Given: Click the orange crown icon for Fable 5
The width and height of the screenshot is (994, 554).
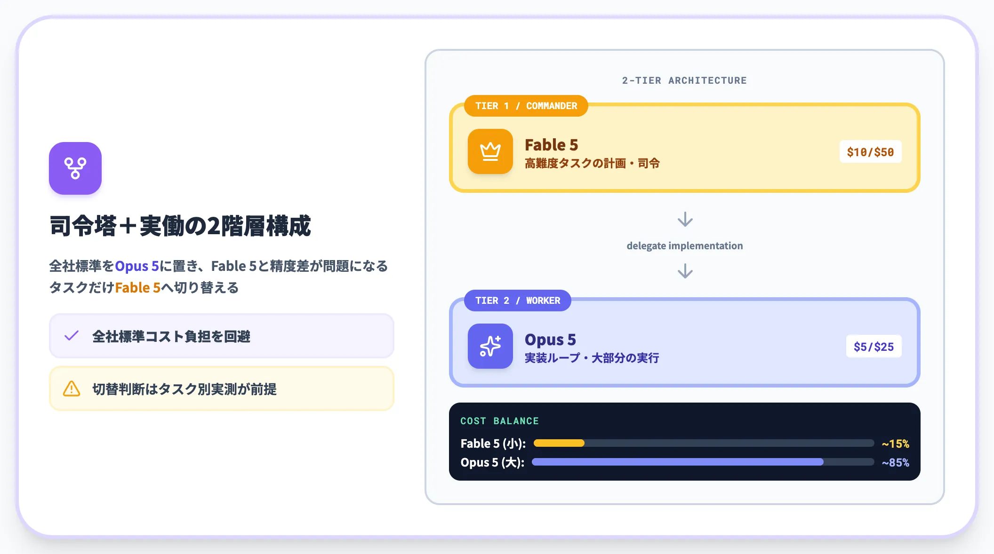Looking at the screenshot, I should (490, 151).
